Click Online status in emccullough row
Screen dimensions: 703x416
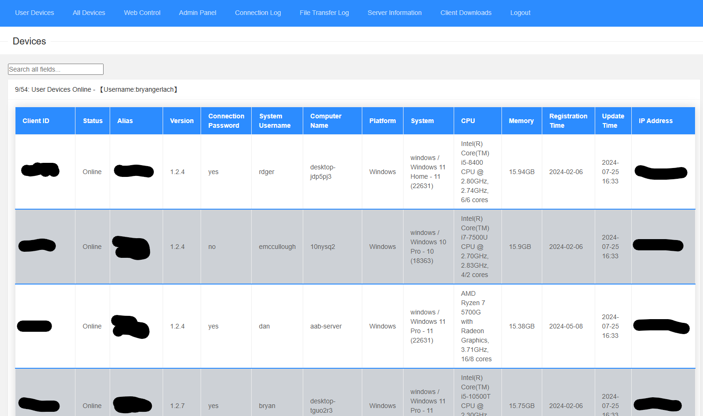point(92,247)
